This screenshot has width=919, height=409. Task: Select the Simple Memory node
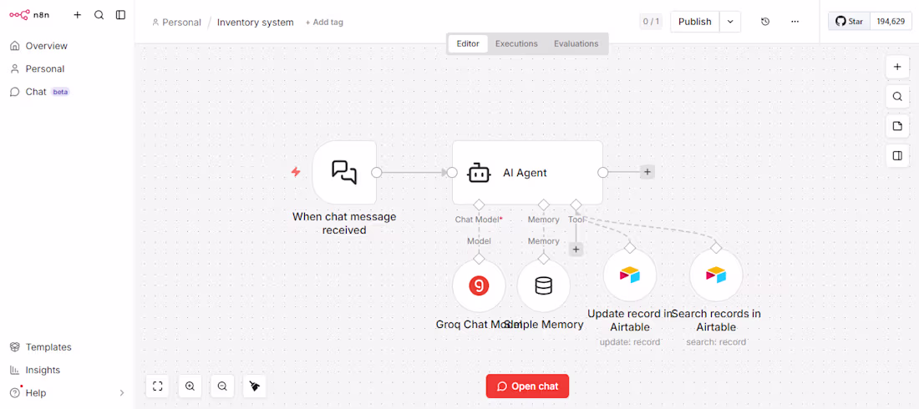(x=544, y=285)
